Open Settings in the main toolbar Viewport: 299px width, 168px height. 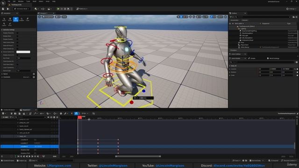click(292, 9)
